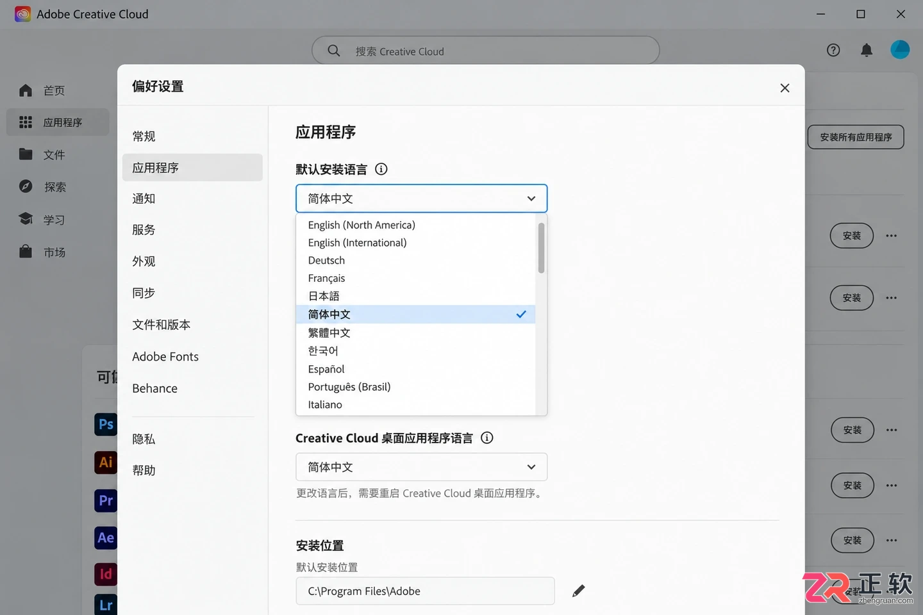Choose Português (Brasil) from the list
923x615 pixels.
[x=415, y=387]
